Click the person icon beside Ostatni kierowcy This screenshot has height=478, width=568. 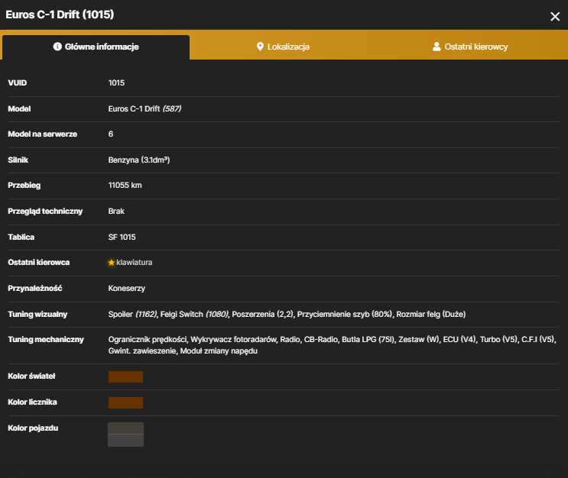pyautogui.click(x=437, y=47)
